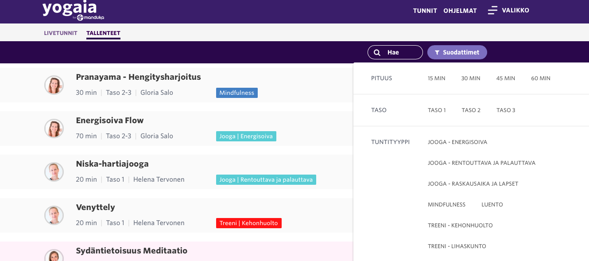Select the Taso 2 level filter
This screenshot has width=589, height=261.
471,110
